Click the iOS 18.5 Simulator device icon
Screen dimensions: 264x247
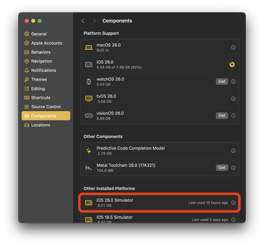click(89, 220)
